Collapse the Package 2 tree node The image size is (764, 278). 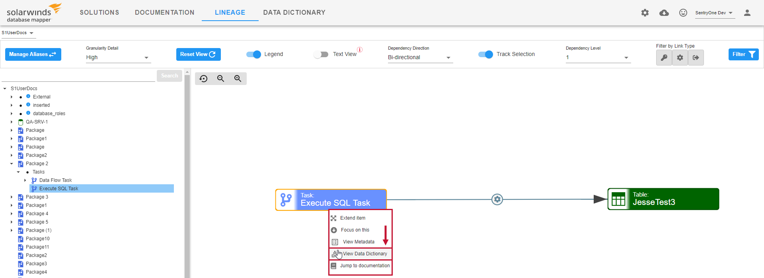[12, 164]
